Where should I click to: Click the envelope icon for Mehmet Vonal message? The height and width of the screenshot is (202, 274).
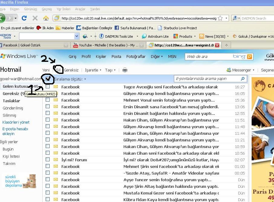tap(56, 100)
